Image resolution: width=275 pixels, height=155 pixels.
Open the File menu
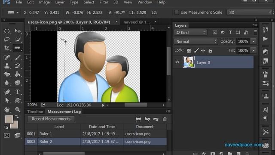tap(19, 2)
